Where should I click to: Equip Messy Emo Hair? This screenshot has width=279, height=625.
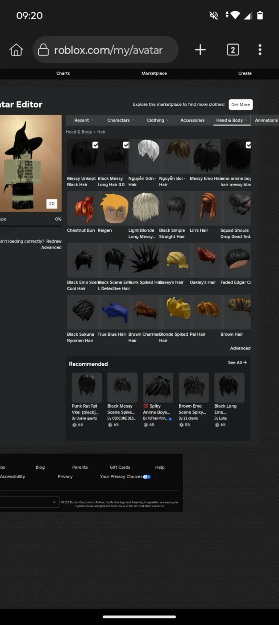[205, 156]
